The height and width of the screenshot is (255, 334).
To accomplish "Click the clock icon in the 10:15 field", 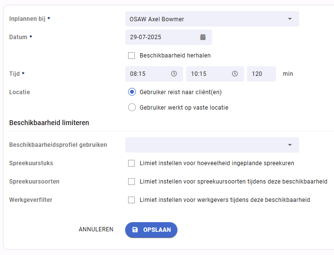I will point(235,73).
